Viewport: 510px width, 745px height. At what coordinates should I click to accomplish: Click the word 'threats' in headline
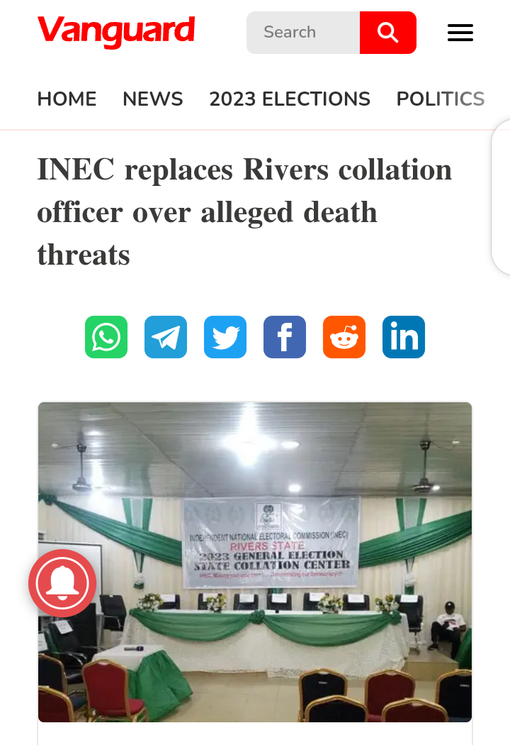(x=84, y=255)
